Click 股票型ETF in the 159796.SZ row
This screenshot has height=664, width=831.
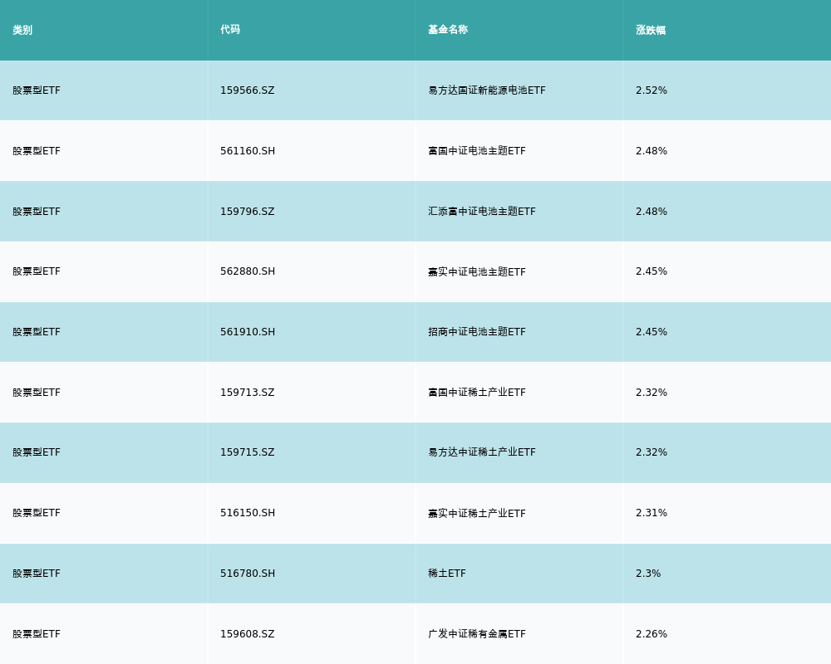[37, 212]
